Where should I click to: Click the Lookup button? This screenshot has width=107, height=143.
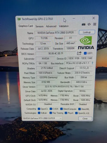[x=87, y=32]
